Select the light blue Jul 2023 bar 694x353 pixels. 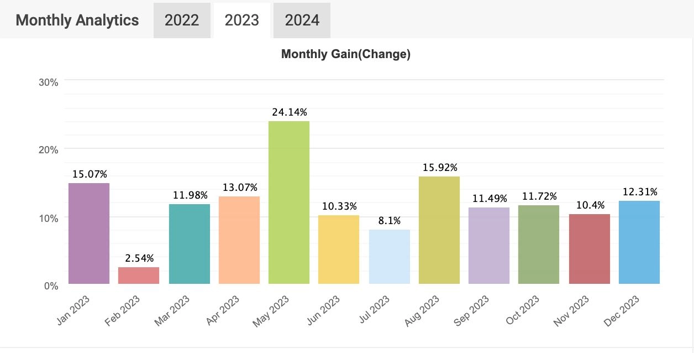390,257
